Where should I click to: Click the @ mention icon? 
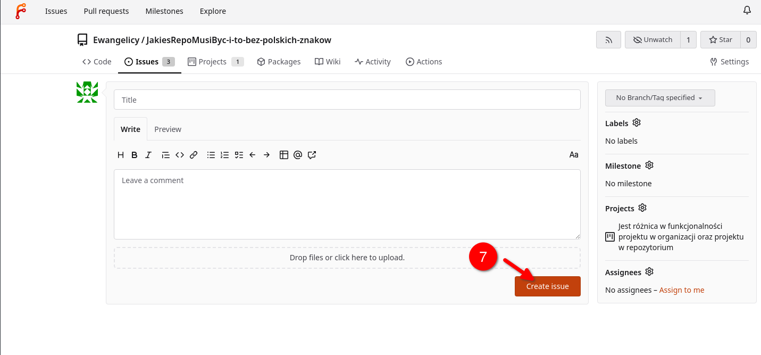click(x=298, y=155)
